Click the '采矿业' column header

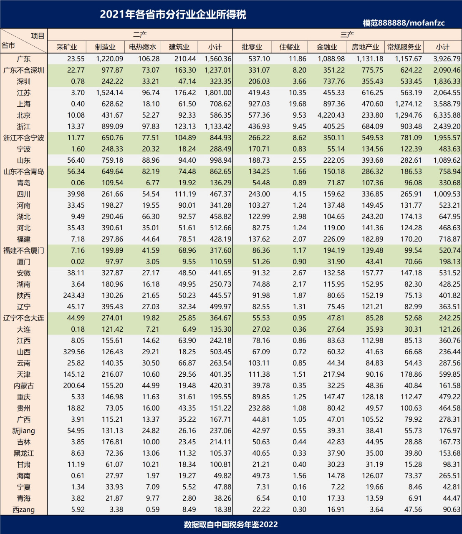(67, 47)
